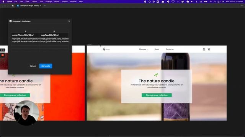The width and height of the screenshot is (245, 137).
Task: Open the Apple menu
Action: click(x=3, y=2)
